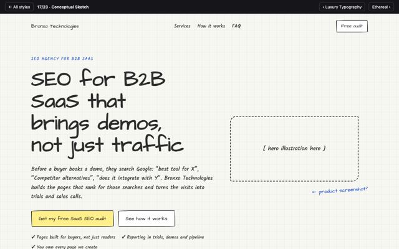
Task: Click the left arrow in All styles button
Action: click(10, 7)
